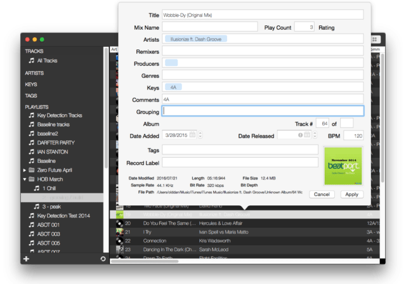
Task: Select the ASOT 001 playlist
Action: pos(48,225)
